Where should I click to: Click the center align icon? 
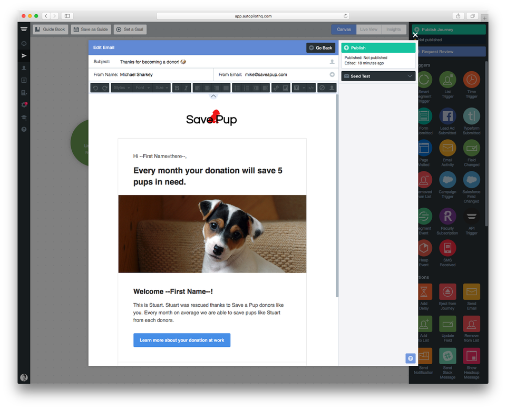click(207, 88)
